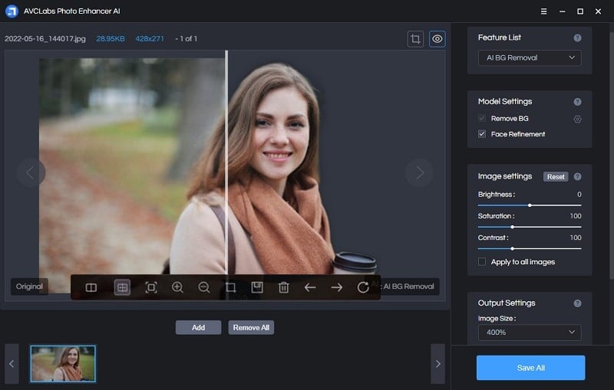Click the file name 2022-05-16_144017.jpg
This screenshot has height=390, width=614.
point(45,38)
